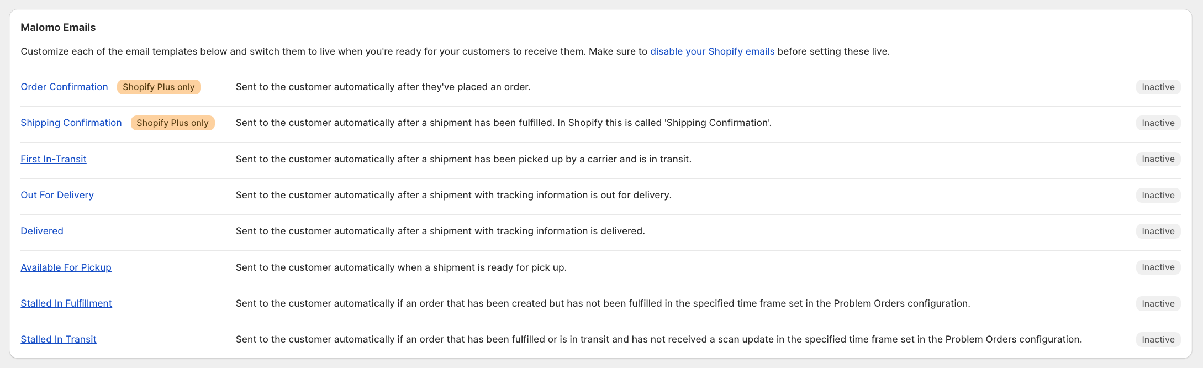
Task: Open the Shipping Confirmation email template
Action: [71, 123]
